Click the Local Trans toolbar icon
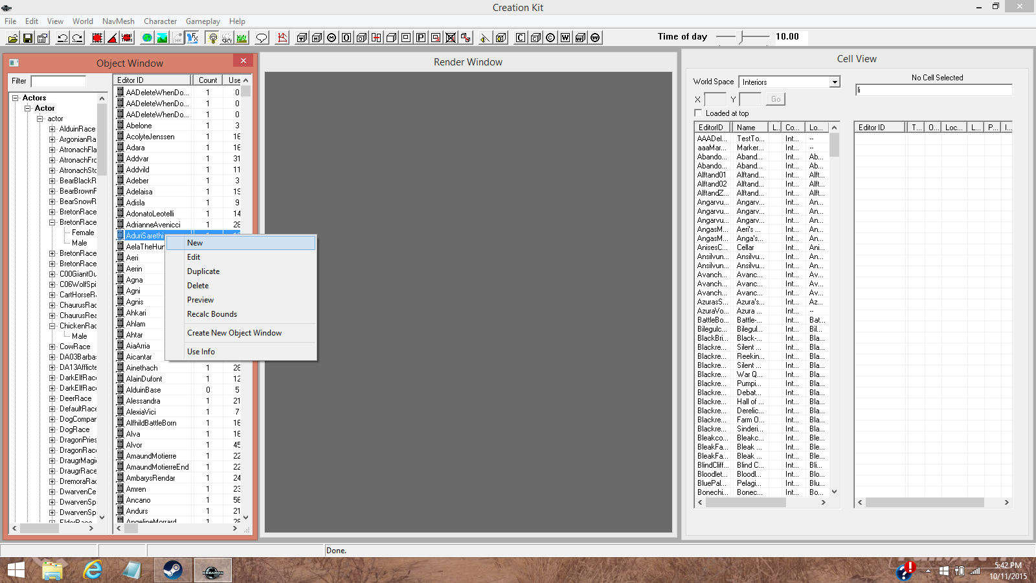This screenshot has width=1036, height=583. 127,38
